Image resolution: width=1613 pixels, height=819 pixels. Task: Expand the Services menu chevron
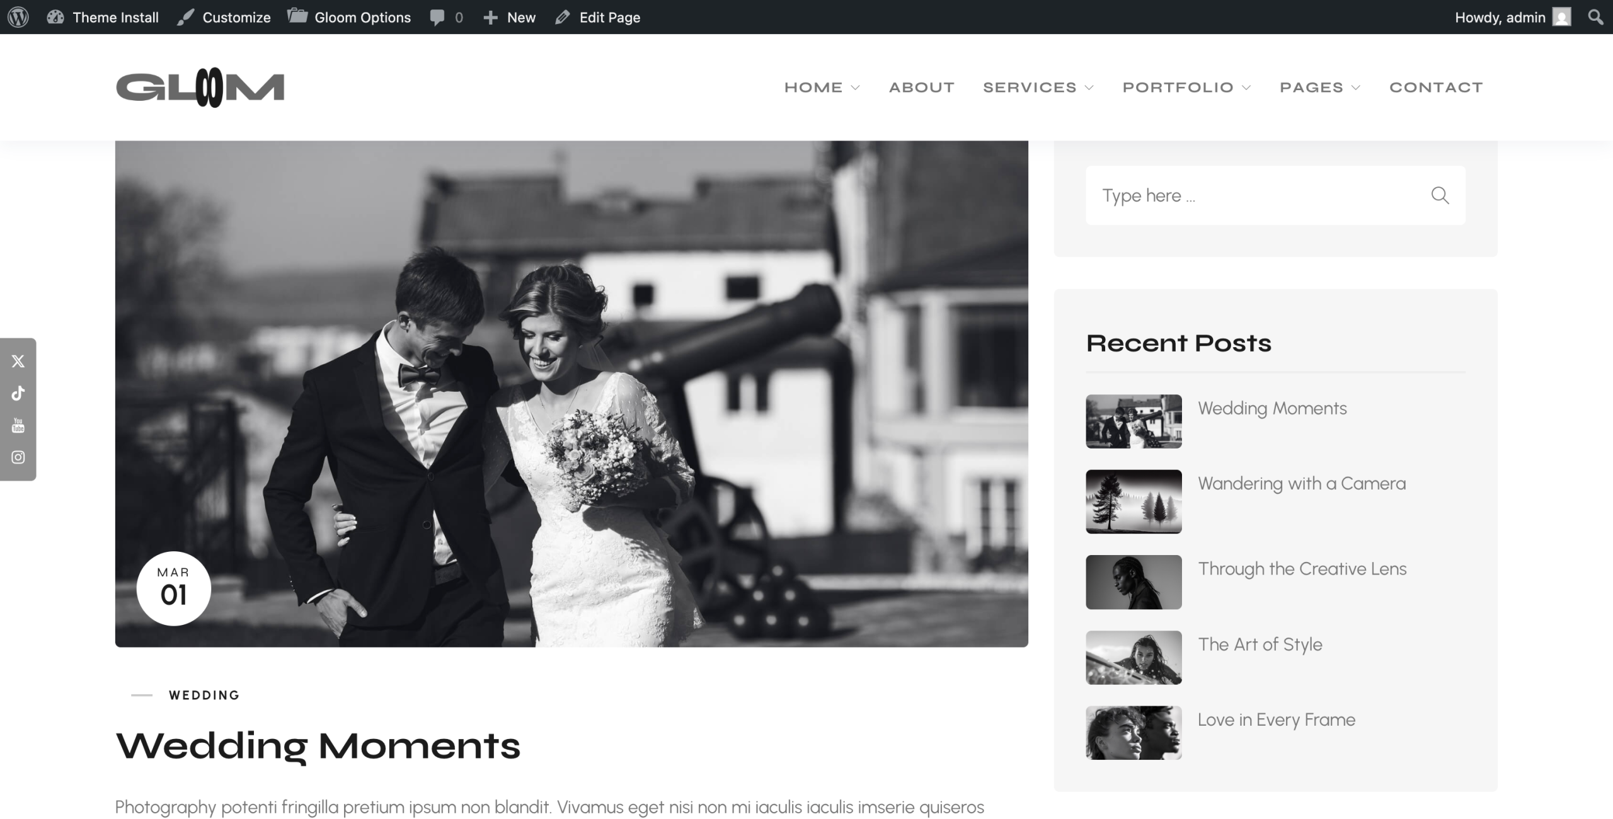click(x=1089, y=88)
